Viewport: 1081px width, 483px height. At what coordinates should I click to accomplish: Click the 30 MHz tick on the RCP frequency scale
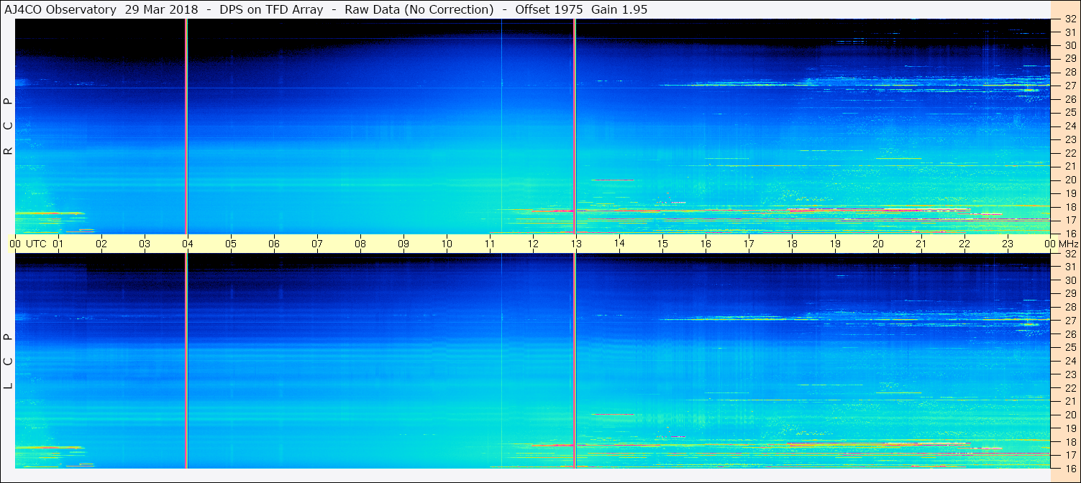click(x=1069, y=46)
